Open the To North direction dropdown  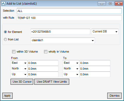[x=71, y=69]
